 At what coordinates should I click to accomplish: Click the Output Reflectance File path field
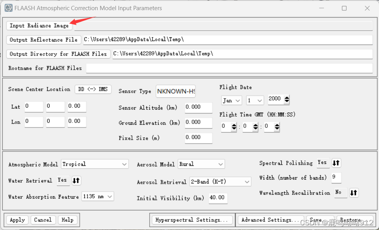(228, 40)
